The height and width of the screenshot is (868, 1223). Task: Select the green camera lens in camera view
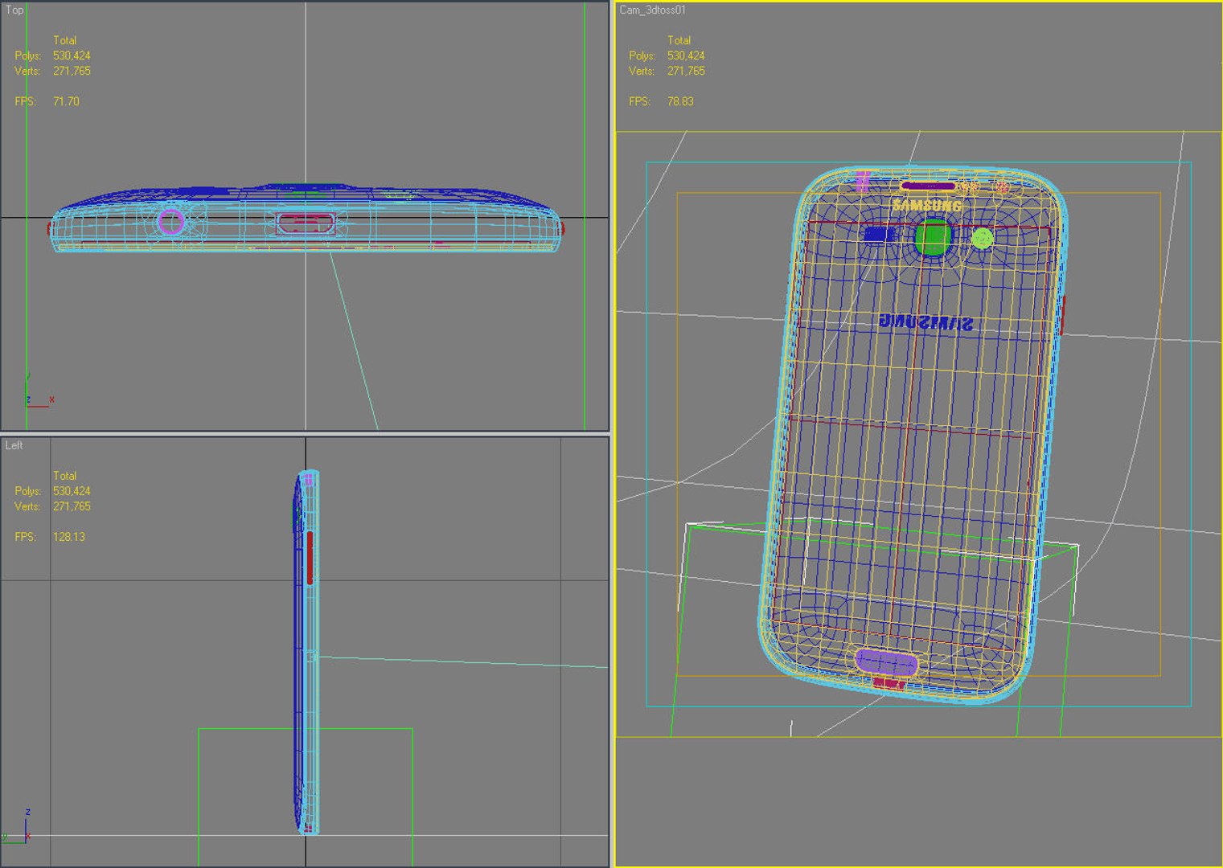(x=933, y=238)
